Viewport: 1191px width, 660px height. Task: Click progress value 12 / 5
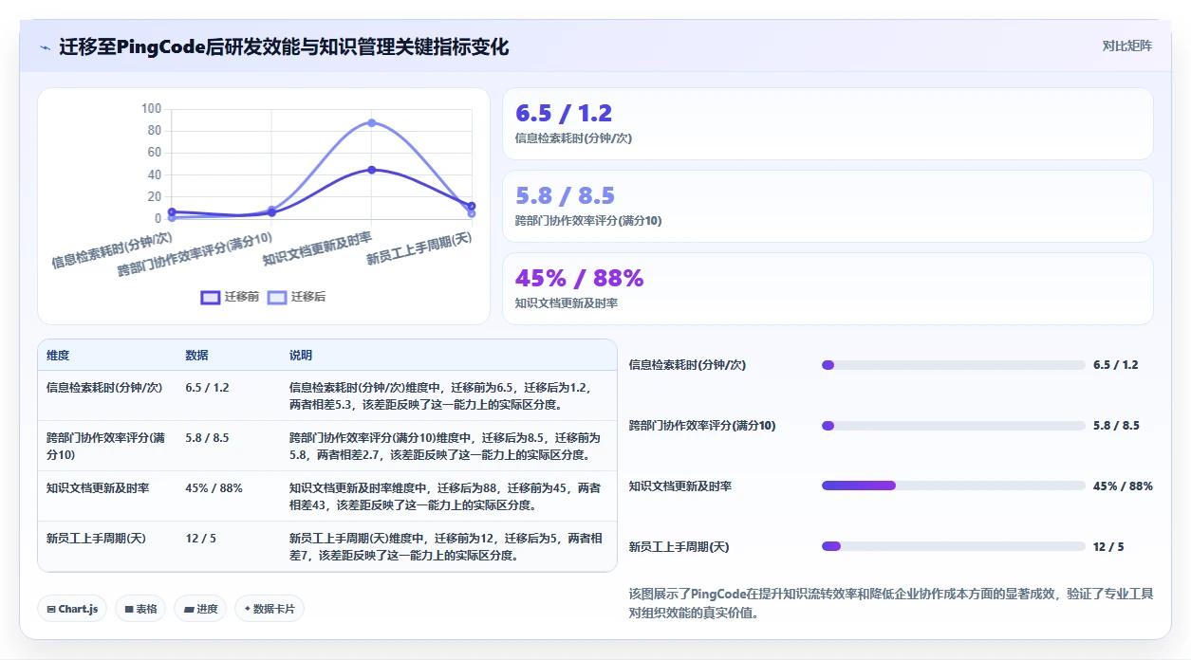pos(1108,546)
